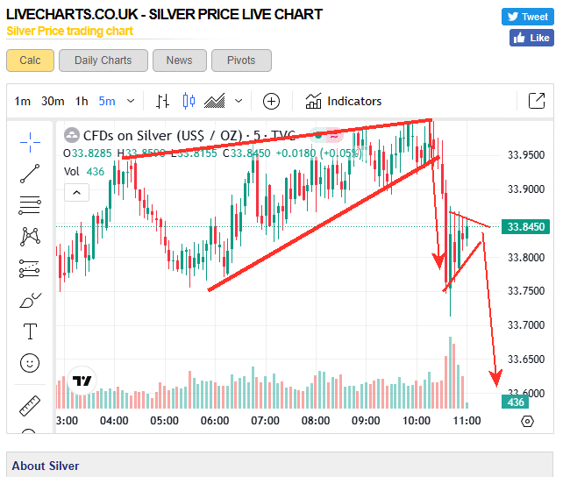Select the text annotation tool
This screenshot has width=570, height=477.
pyautogui.click(x=31, y=331)
